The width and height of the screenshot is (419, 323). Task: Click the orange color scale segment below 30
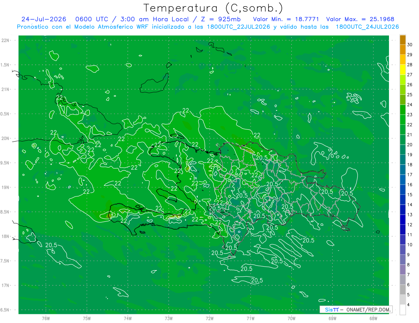click(403, 50)
